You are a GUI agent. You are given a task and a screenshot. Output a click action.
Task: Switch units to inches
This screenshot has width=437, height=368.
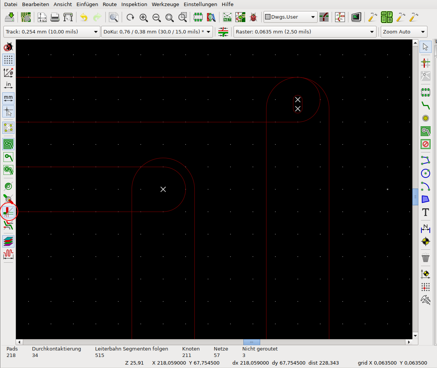[x=8, y=85]
